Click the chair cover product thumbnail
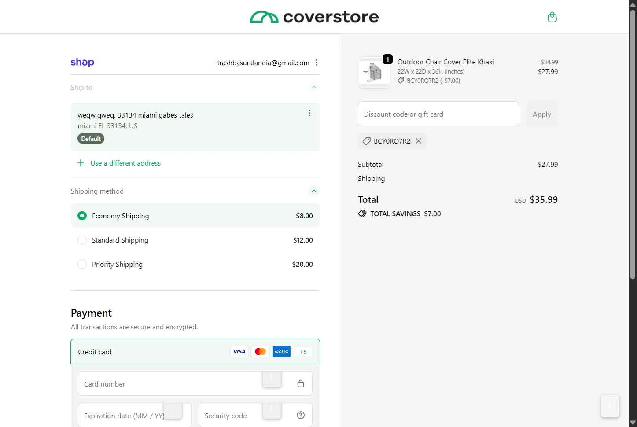Screen dimensions: 637x427 click(374, 73)
